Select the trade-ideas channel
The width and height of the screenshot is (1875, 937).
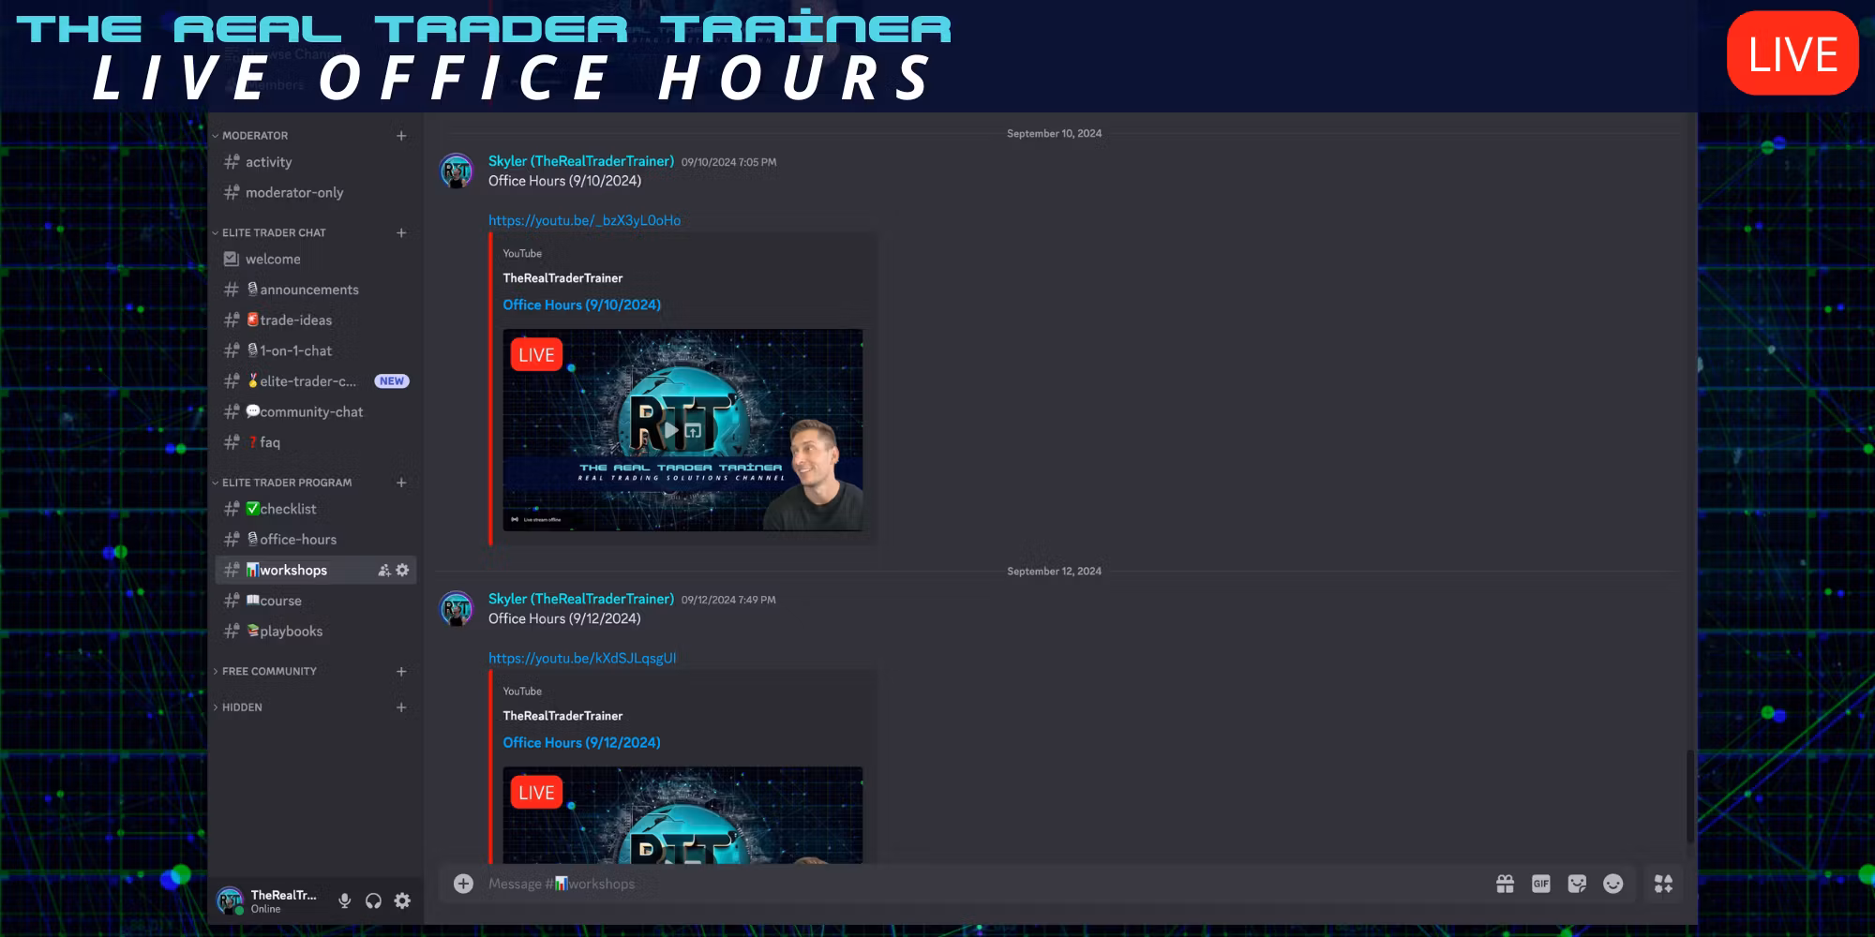click(295, 320)
